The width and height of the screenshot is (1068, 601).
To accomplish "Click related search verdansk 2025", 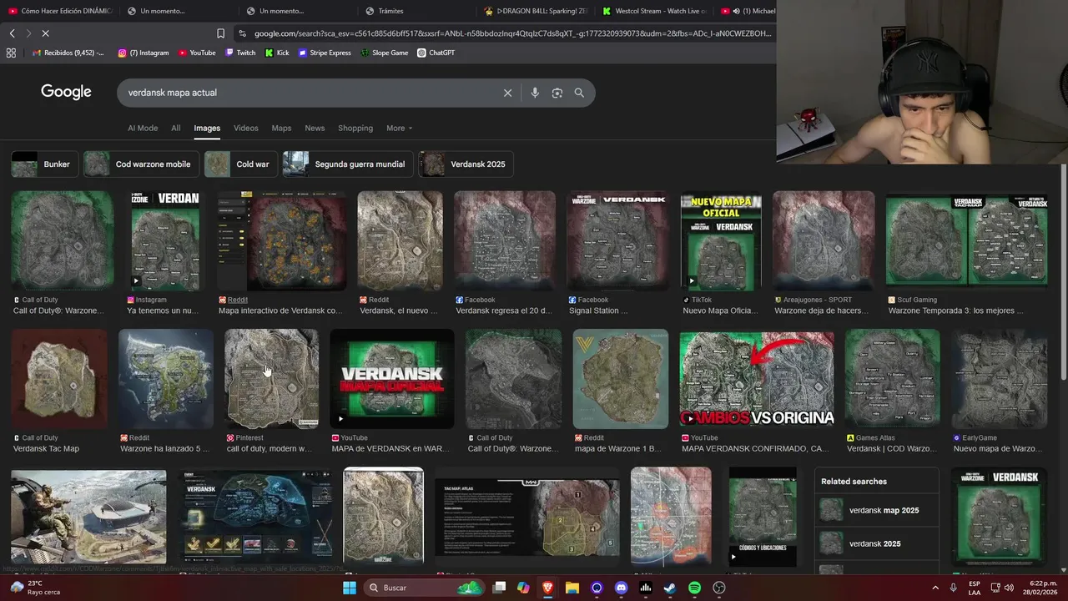I will [874, 543].
